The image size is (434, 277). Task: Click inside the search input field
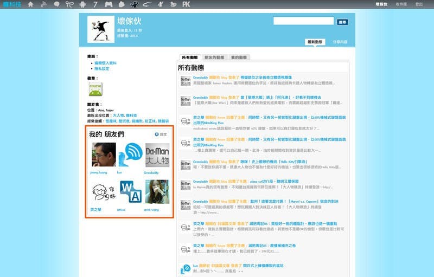click(x=303, y=21)
